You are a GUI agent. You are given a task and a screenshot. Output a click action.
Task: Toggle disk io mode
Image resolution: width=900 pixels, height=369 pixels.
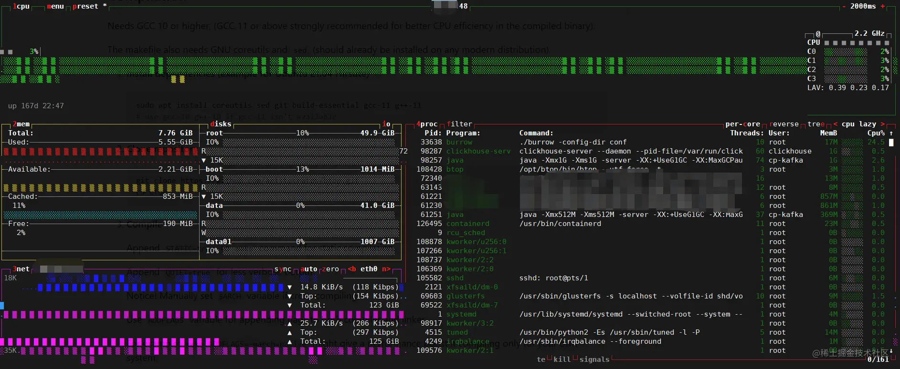pyautogui.click(x=386, y=124)
